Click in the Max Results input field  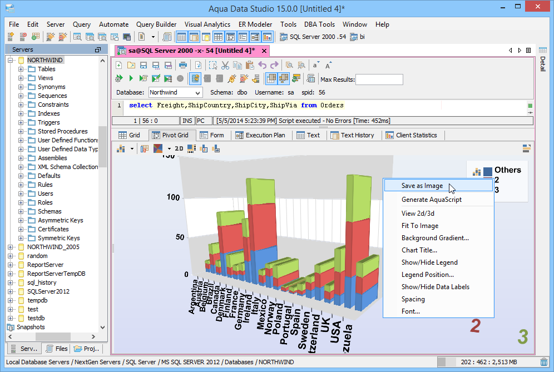pyautogui.click(x=379, y=80)
